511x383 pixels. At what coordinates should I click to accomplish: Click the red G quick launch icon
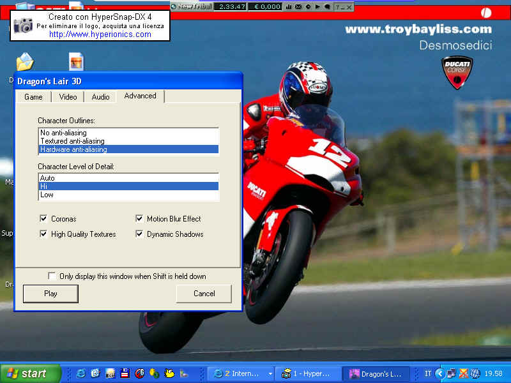(x=139, y=373)
